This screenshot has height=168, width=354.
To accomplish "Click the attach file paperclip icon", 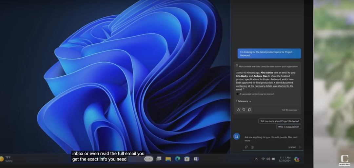I will click(x=246, y=147).
